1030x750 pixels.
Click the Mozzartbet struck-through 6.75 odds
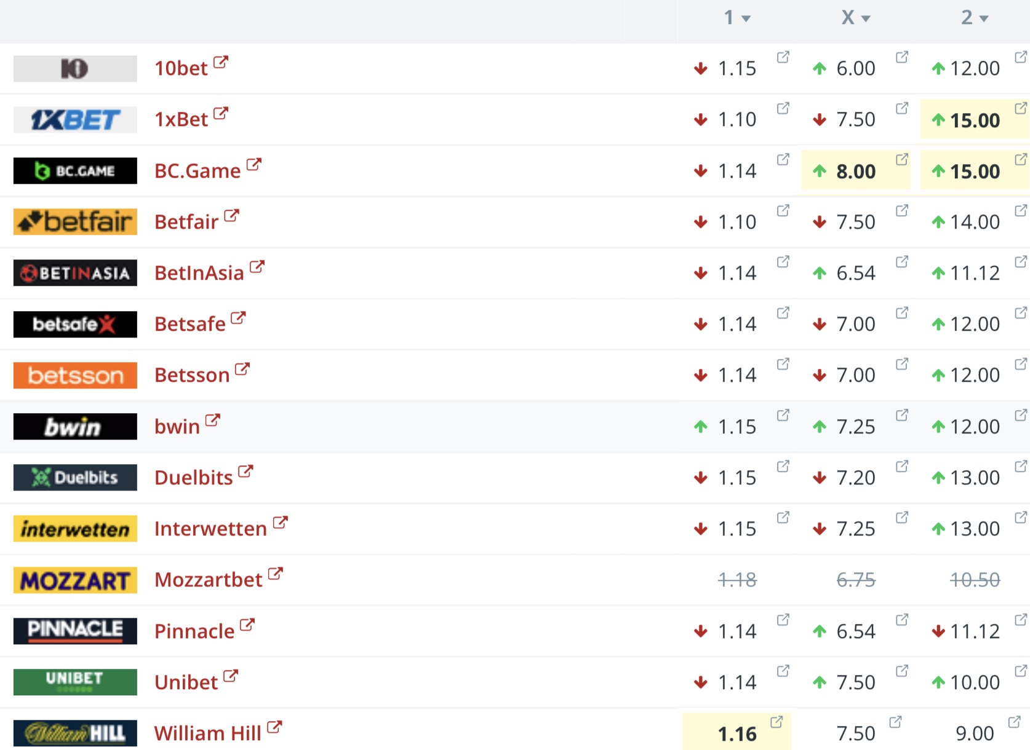click(855, 580)
